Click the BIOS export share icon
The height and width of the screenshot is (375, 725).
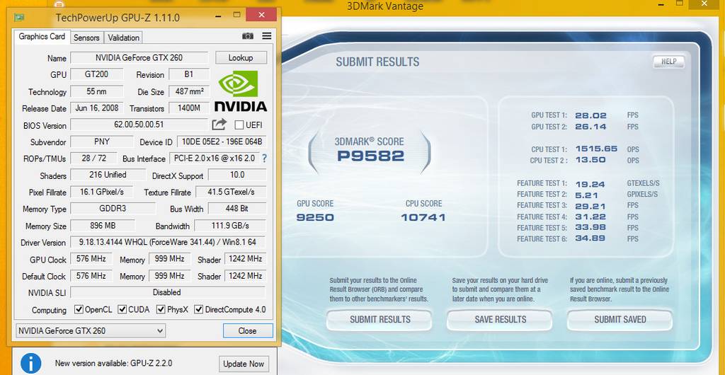pyautogui.click(x=219, y=125)
